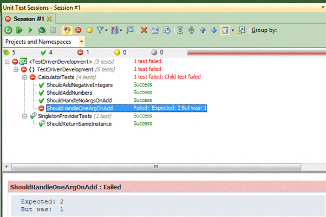Click total tests count 5 indicator
Viewport: 326px width, 217px height.
click(x=10, y=52)
